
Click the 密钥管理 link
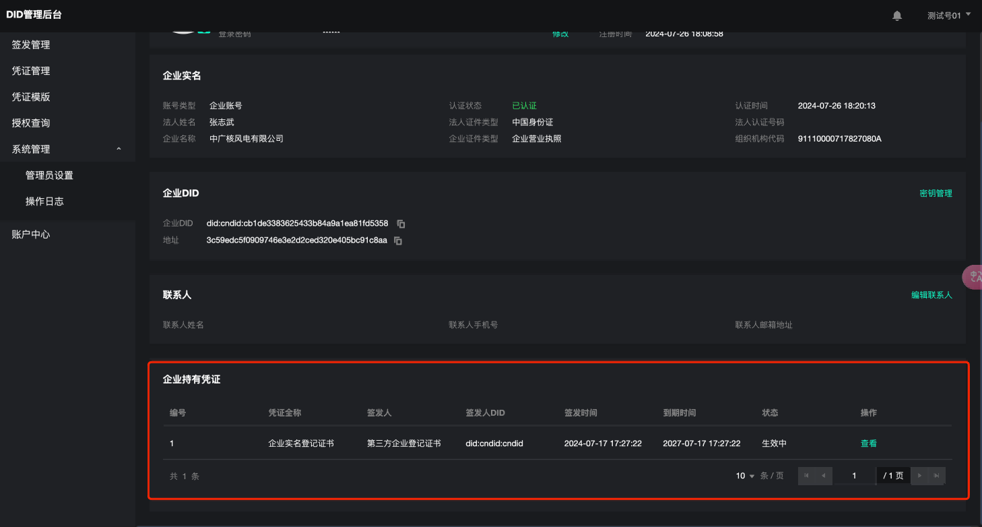click(936, 193)
